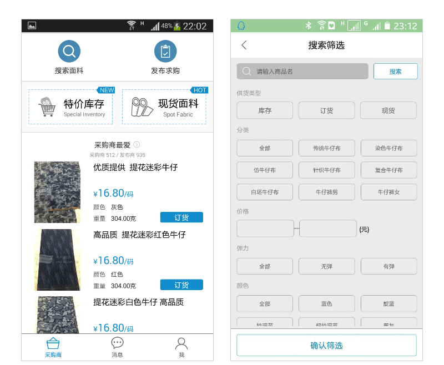Tap the 特价库存 shopping cart icon

pos(47,107)
